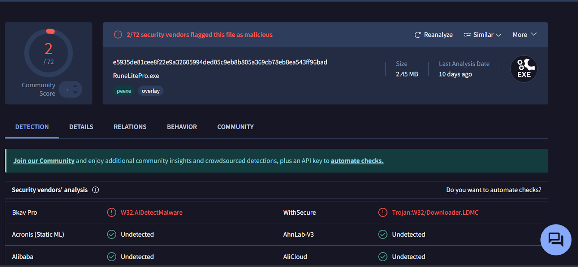The image size is (578, 267).
Task: Click the RuneLitePro.exe file name
Action: (x=136, y=76)
